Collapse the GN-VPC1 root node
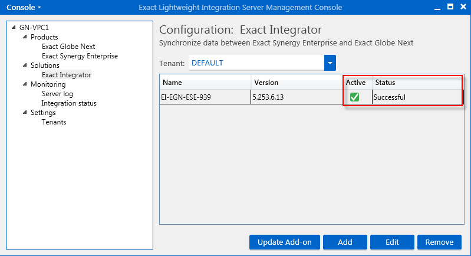Screen dimensions: 471x256 tap(14, 27)
